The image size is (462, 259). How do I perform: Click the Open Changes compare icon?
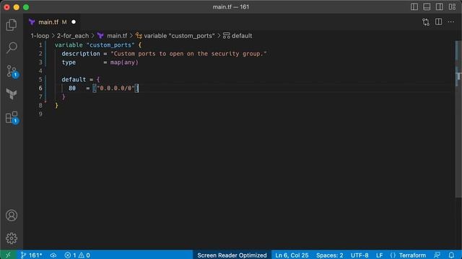pyautogui.click(x=425, y=22)
